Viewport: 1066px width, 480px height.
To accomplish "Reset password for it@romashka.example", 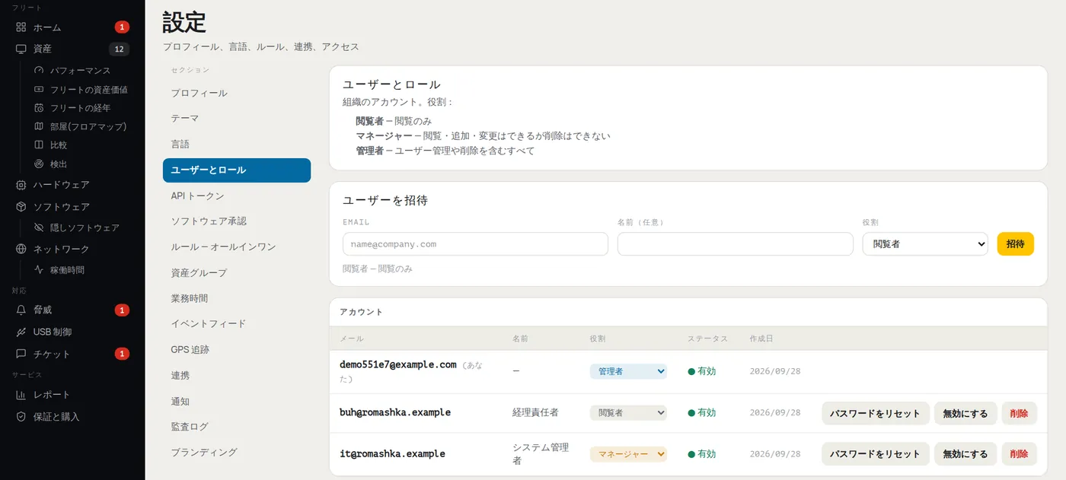I will pos(875,454).
